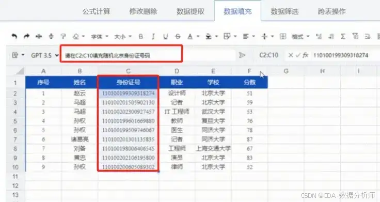The image size is (380, 202).
Task: Select column C header
Action: click(129, 71)
